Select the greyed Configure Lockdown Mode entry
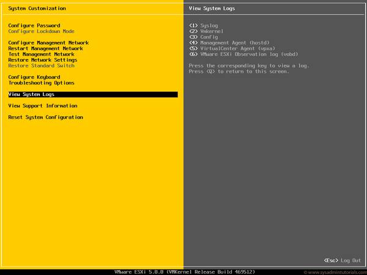367x275 pixels. pos(41,31)
